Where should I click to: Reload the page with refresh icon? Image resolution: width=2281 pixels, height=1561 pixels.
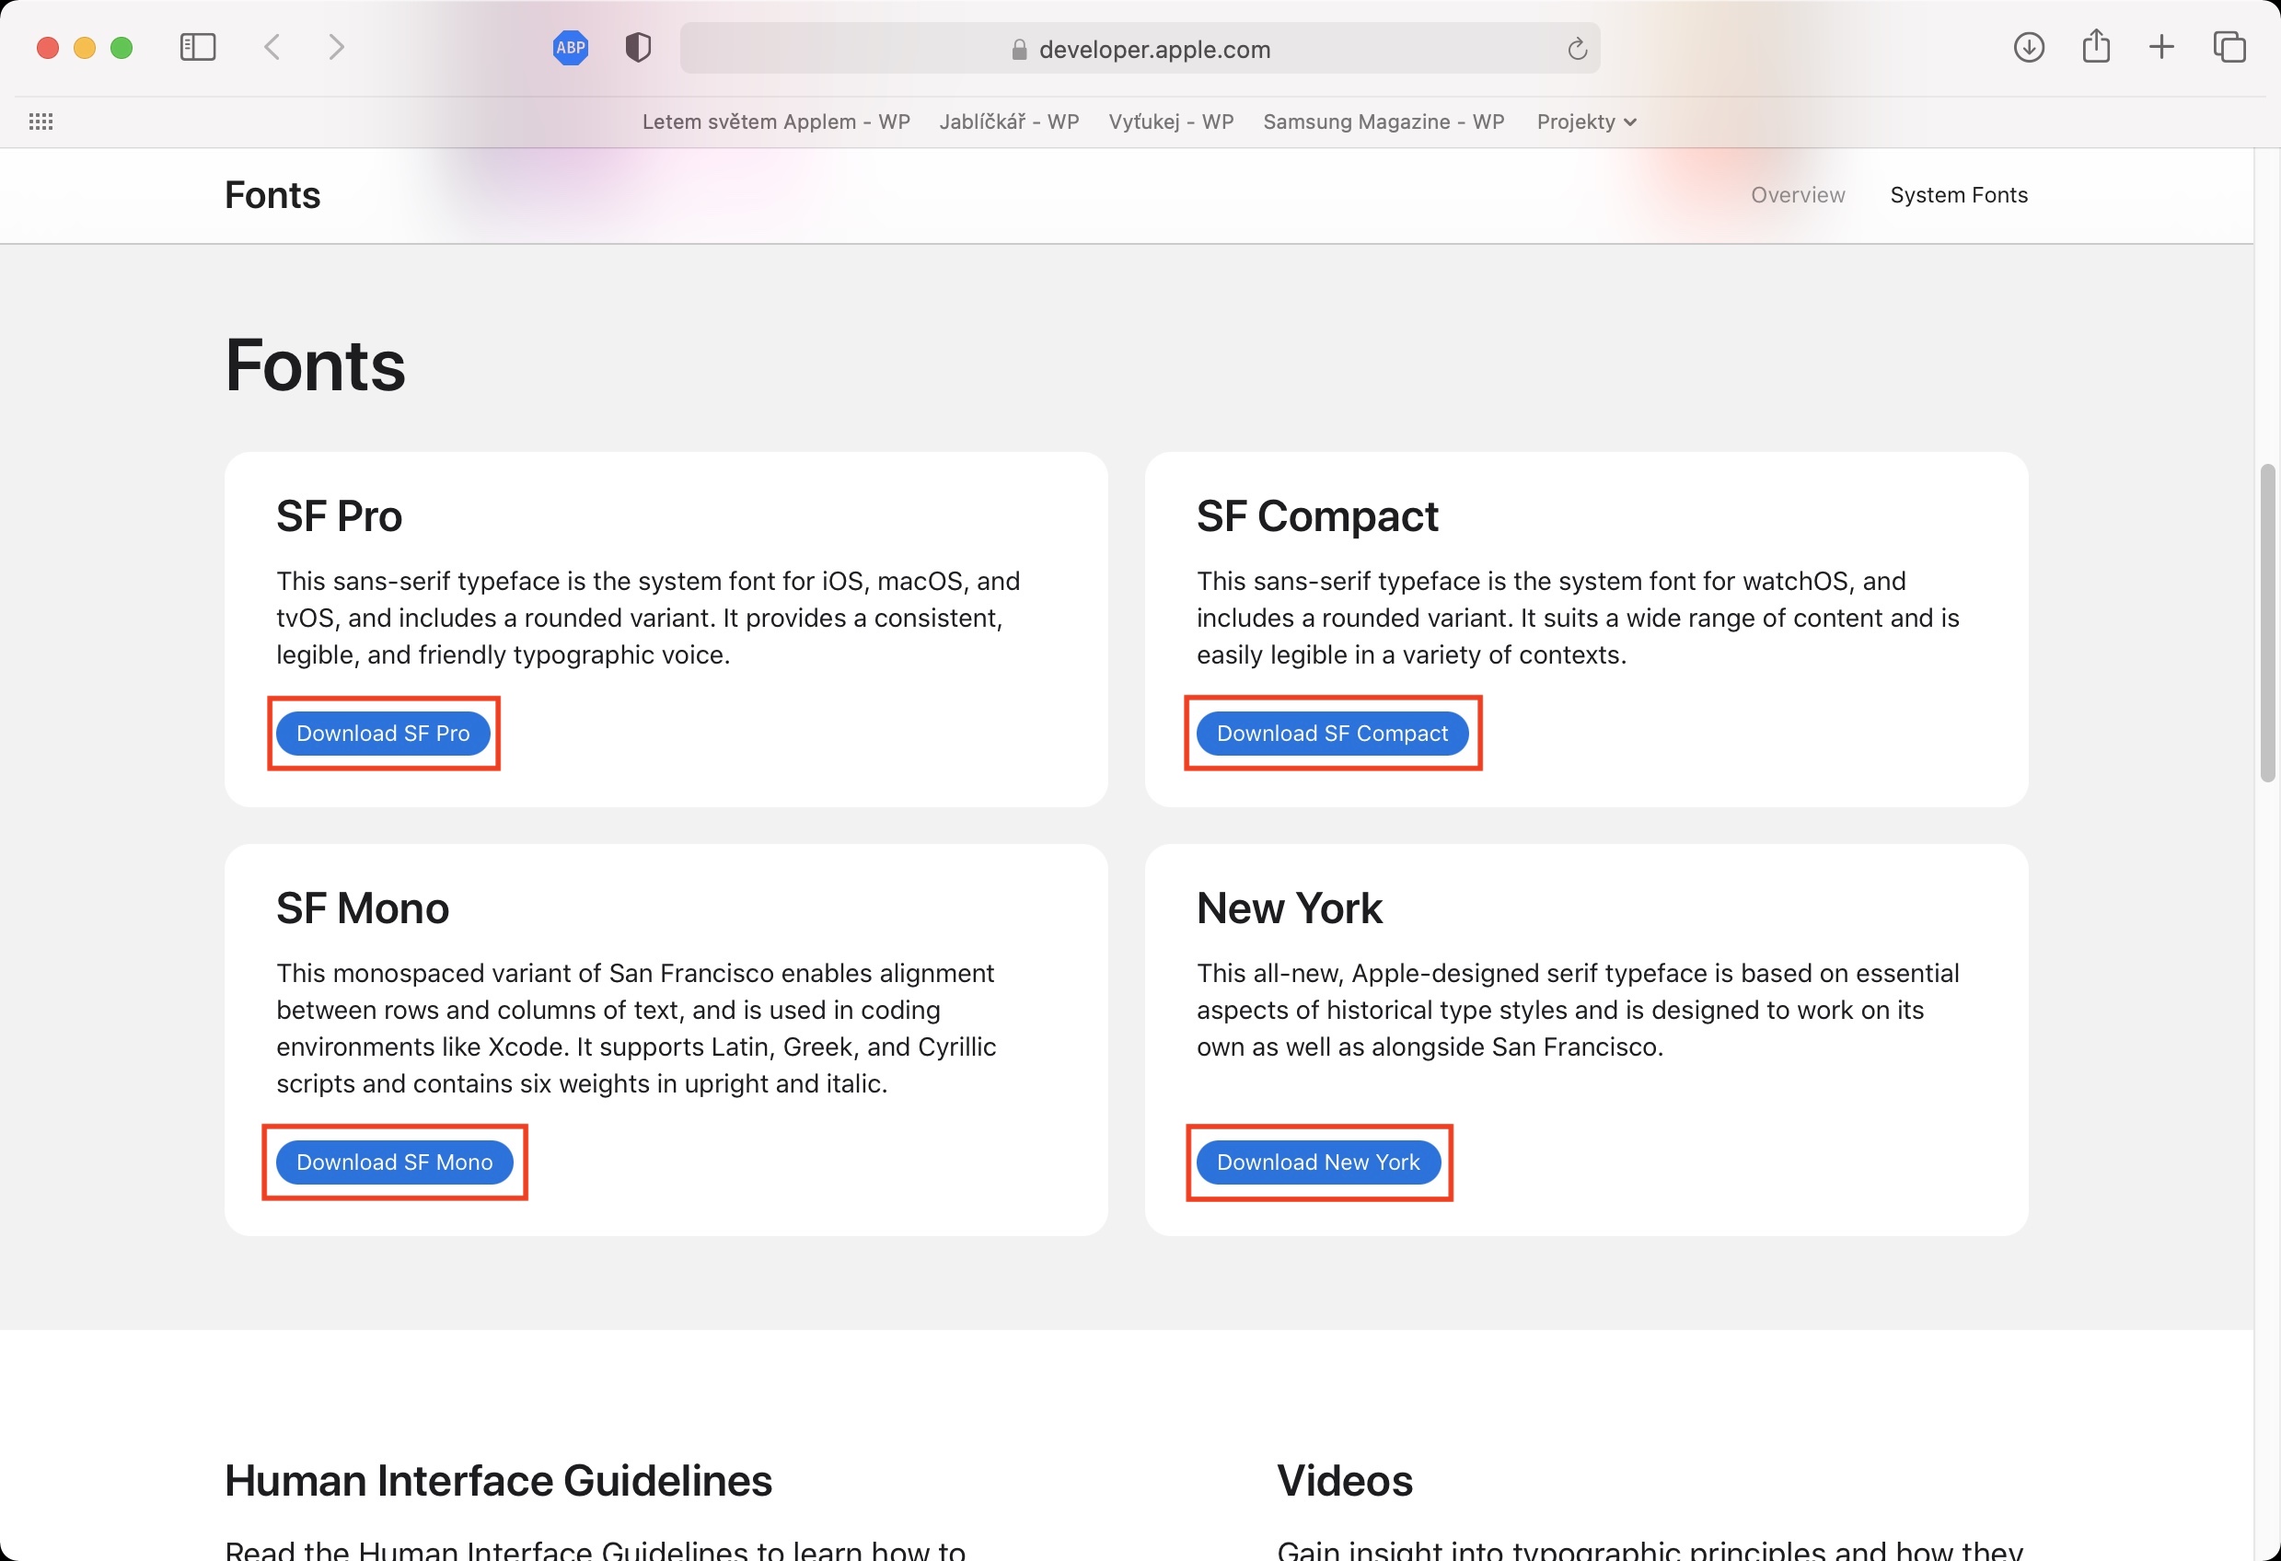(x=1576, y=49)
